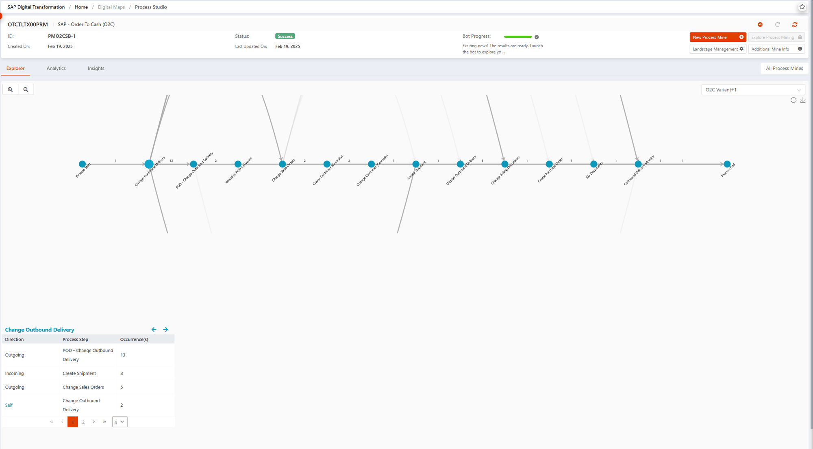
Task: Switch to the Analytics tab
Action: click(x=56, y=68)
